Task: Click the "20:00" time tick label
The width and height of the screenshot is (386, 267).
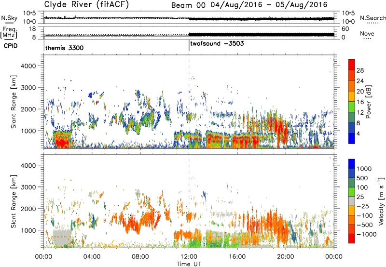Action: click(286, 257)
